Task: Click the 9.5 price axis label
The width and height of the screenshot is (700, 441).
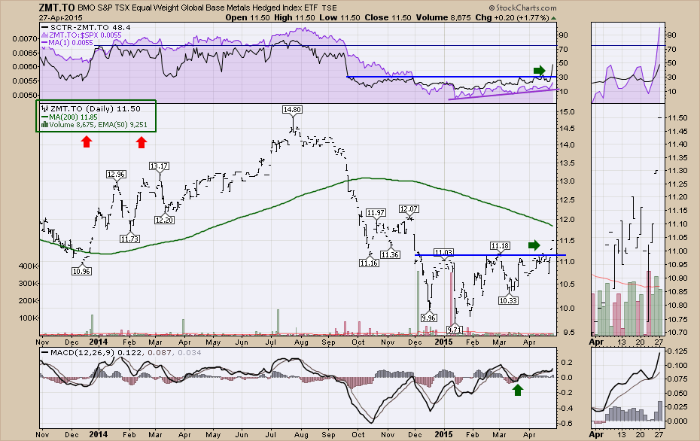Action: pyautogui.click(x=569, y=332)
